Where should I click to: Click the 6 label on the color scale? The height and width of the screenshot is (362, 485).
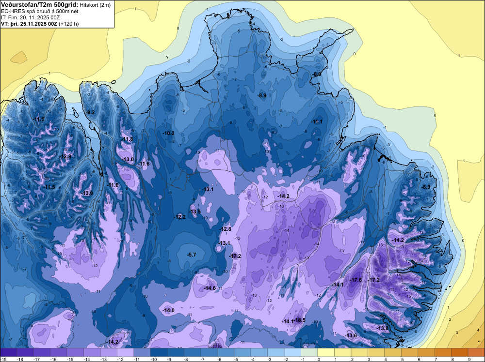[419, 360]
